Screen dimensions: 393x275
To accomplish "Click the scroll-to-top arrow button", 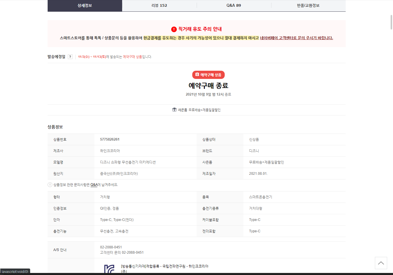I will coord(381,263).
